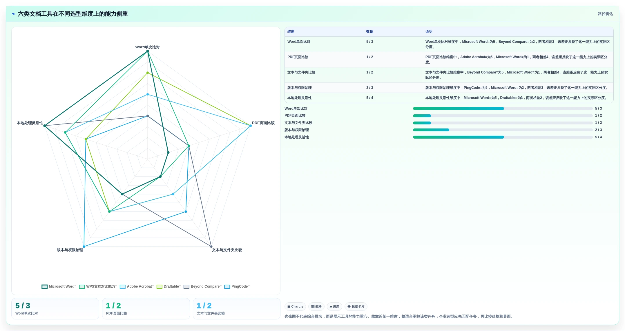Viewport: 625px width, 331px height.
Task: Click the data point at 版本与权限治理 outer vertex
Action: [x=84, y=247]
